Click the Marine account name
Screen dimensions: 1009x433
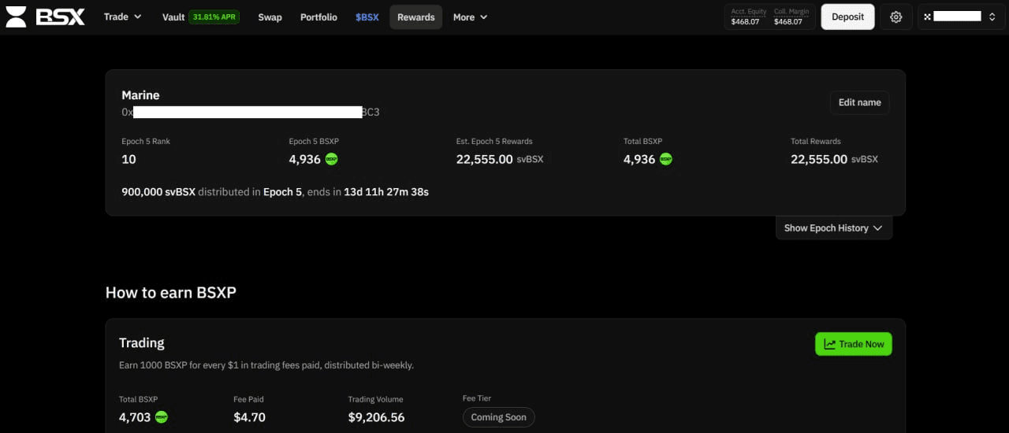tap(140, 95)
